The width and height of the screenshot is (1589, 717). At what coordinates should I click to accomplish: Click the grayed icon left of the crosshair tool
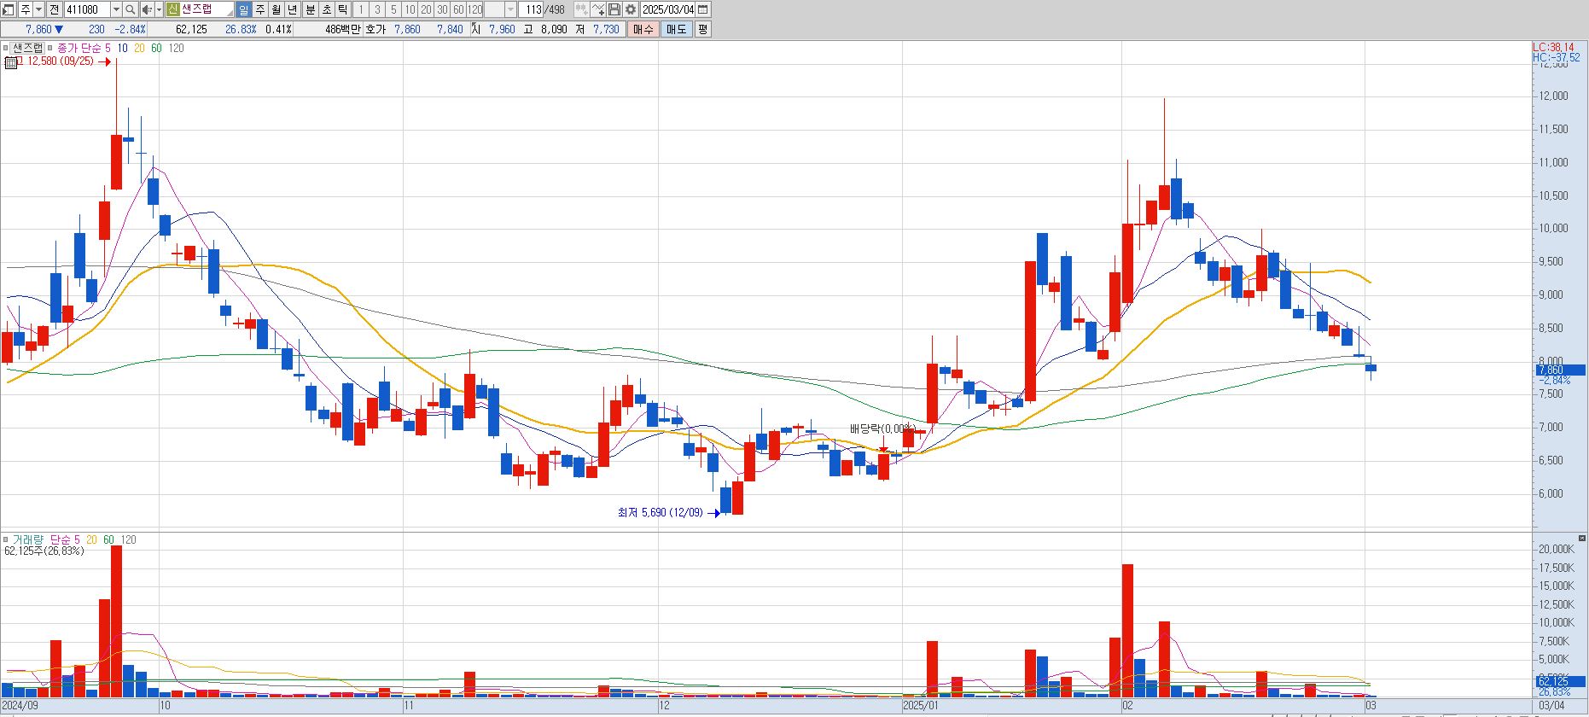coord(581,9)
